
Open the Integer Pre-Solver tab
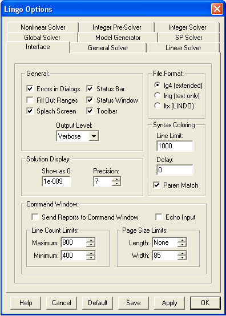point(117,27)
